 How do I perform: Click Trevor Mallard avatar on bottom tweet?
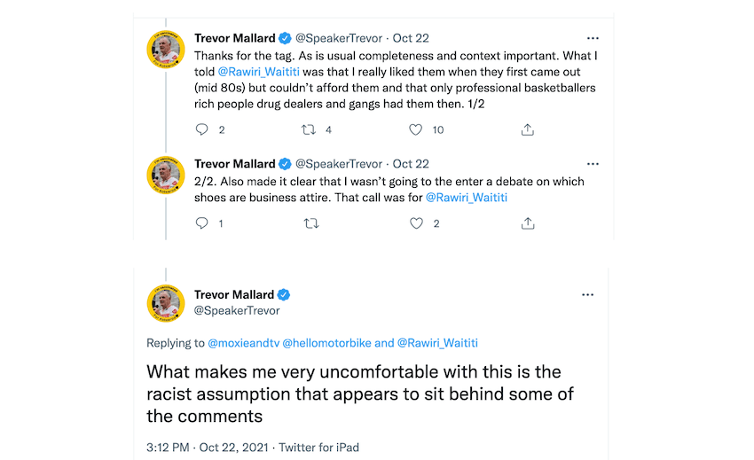click(x=165, y=303)
